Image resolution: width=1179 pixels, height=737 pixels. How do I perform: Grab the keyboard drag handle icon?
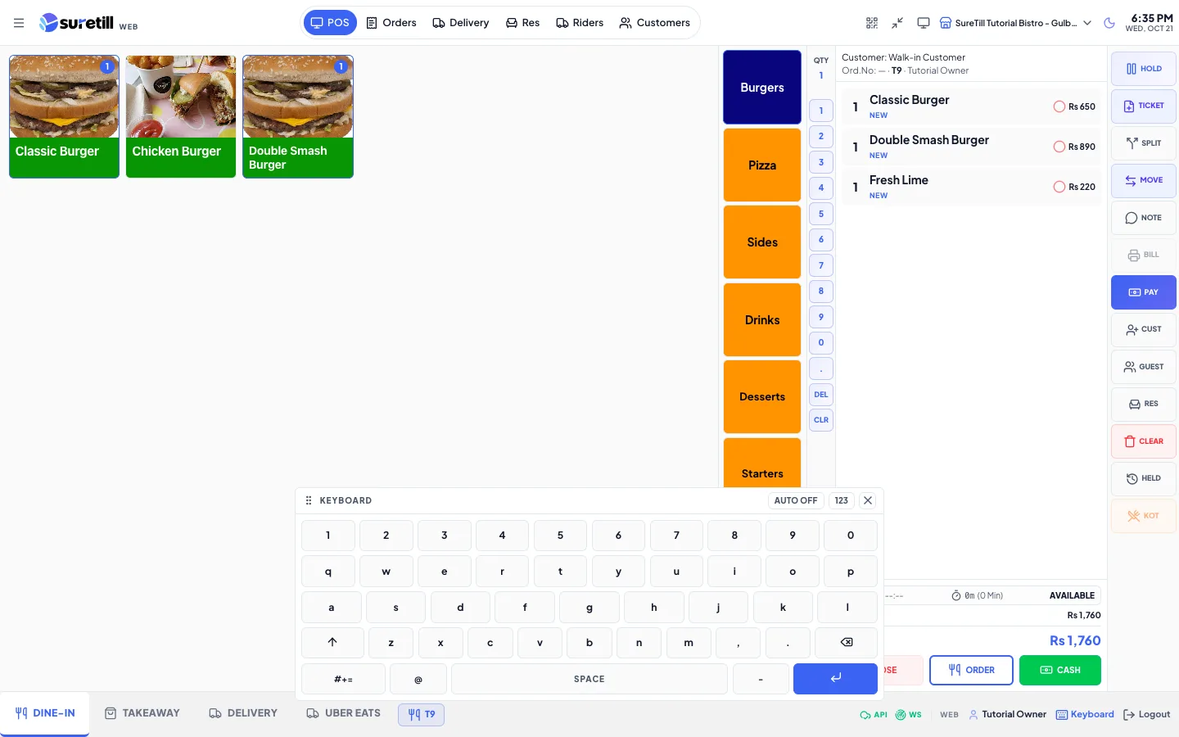click(309, 500)
